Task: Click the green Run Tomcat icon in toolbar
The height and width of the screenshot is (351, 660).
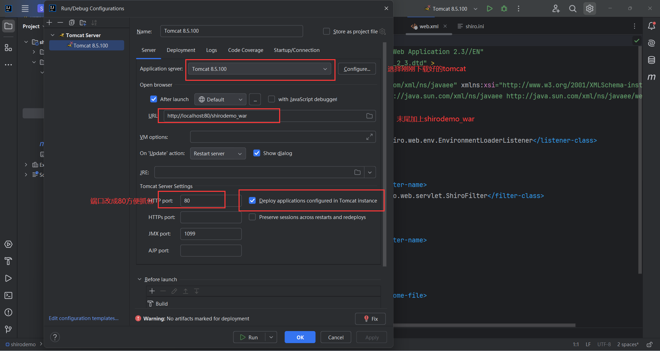Action: [x=489, y=9]
